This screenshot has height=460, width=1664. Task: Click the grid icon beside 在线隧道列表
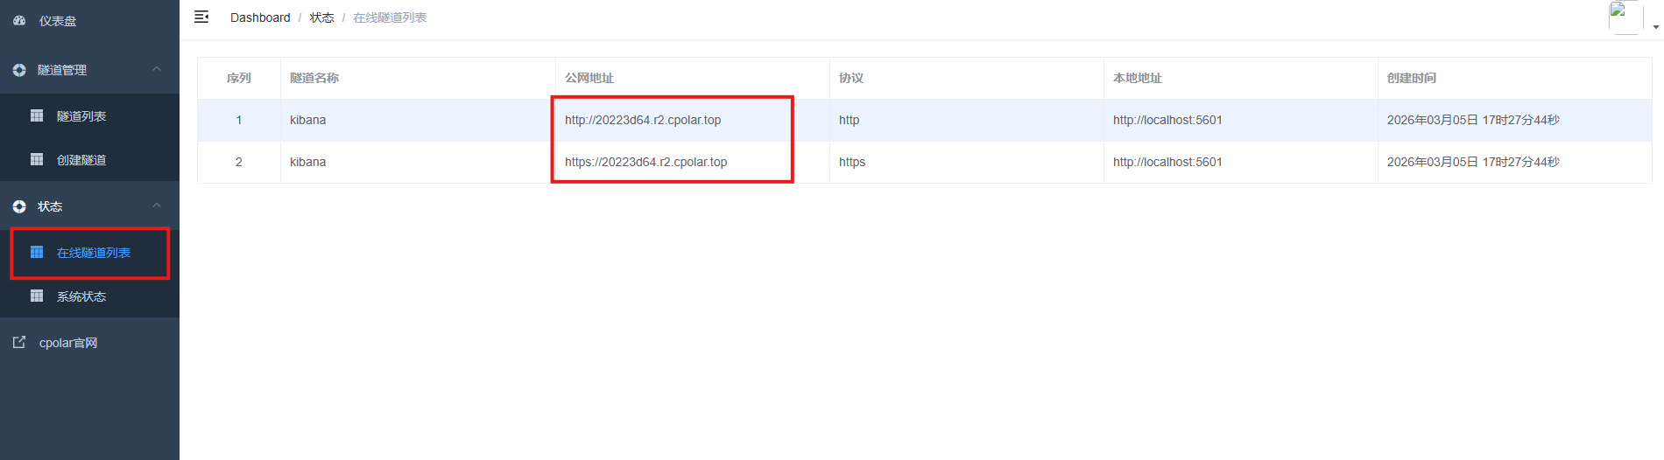click(37, 252)
